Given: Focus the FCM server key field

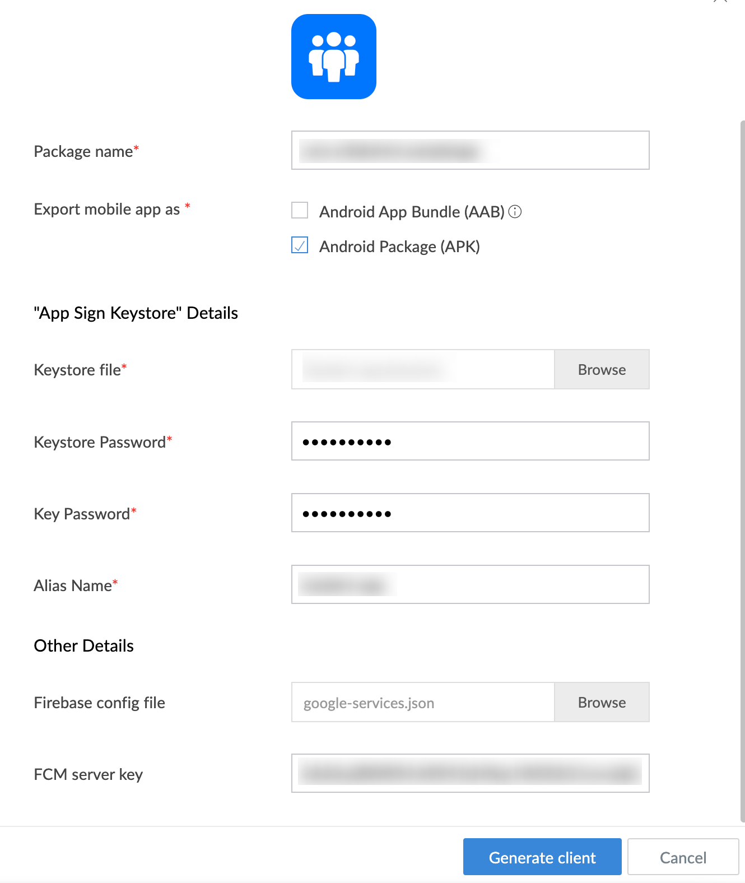Looking at the screenshot, I should click(x=471, y=773).
